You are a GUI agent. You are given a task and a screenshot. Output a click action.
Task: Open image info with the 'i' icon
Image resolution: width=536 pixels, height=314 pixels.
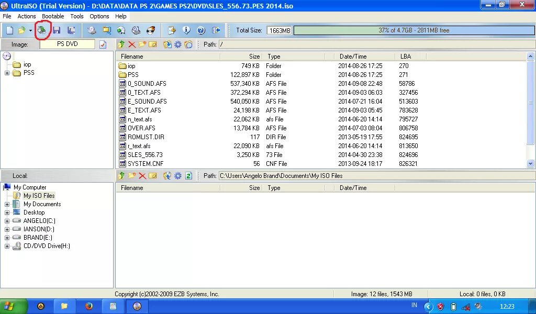(x=186, y=30)
